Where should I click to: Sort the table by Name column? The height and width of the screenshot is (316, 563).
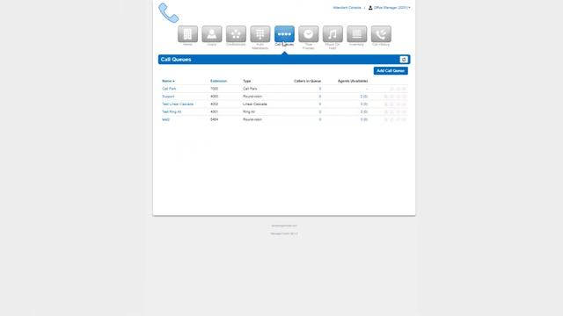(168, 81)
